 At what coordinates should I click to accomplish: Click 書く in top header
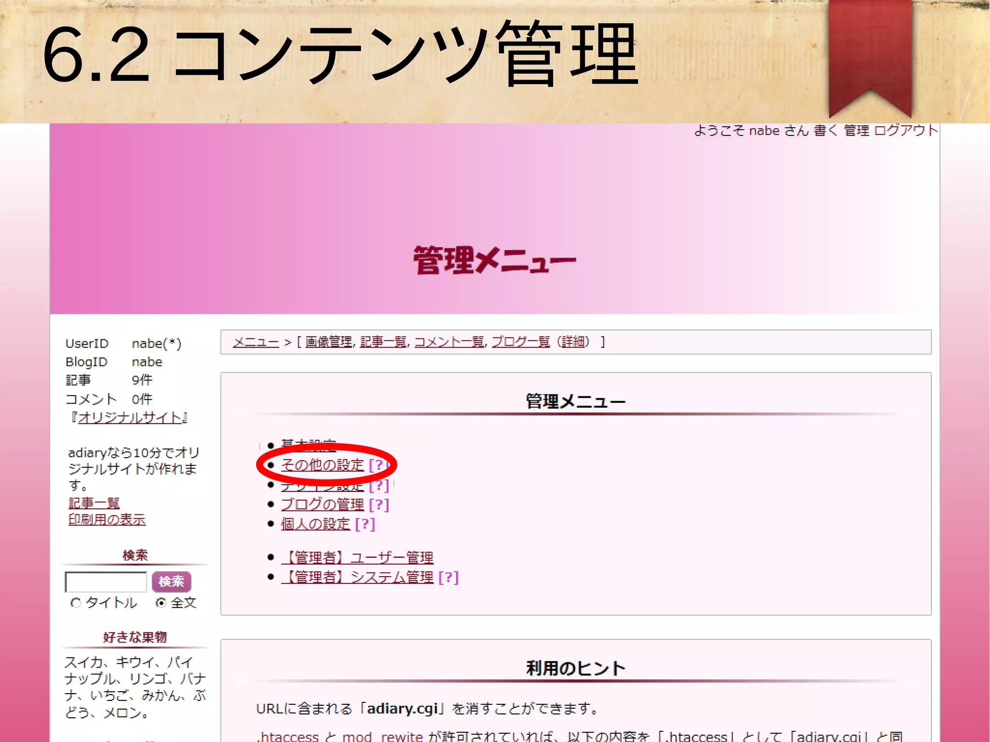pyautogui.click(x=826, y=131)
